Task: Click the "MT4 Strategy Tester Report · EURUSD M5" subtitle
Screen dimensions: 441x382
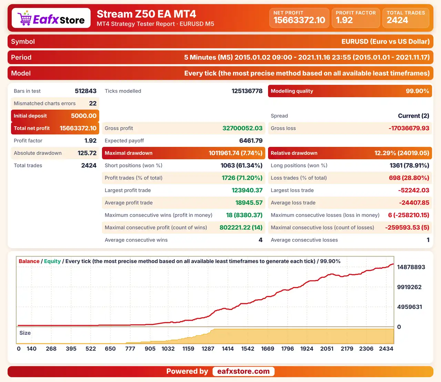Action: pyautogui.click(x=155, y=24)
